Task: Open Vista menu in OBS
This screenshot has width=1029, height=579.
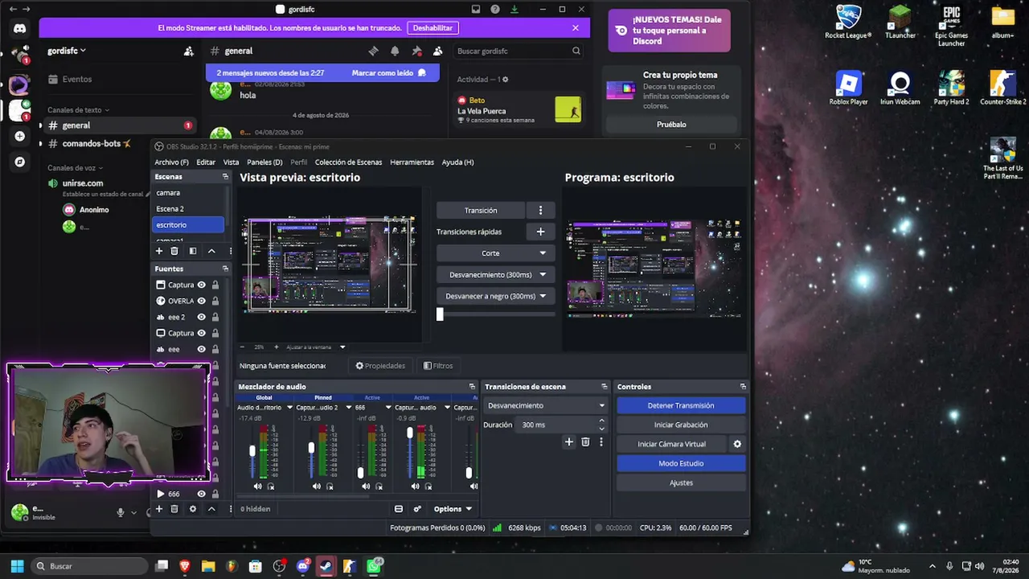Action: coord(231,162)
